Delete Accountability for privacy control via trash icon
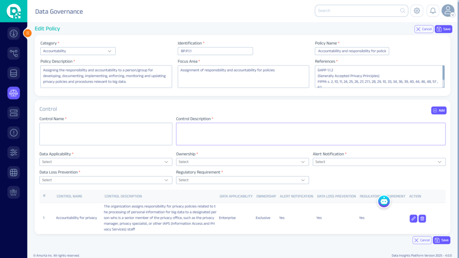459x258 pixels. 422,219
